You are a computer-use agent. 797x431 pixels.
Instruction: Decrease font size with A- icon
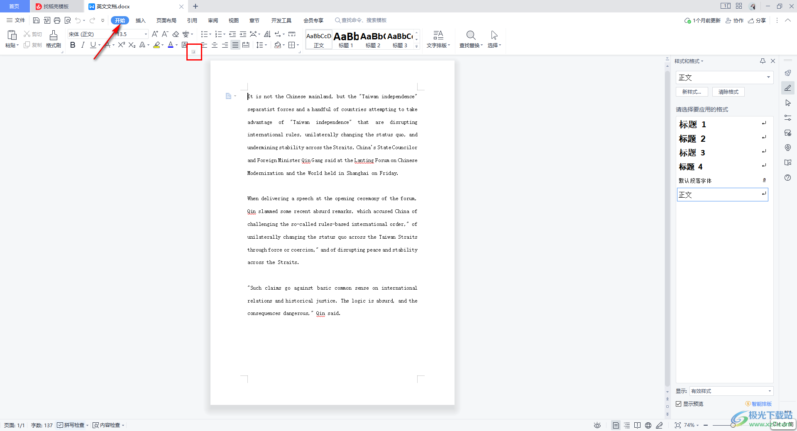(x=165, y=34)
